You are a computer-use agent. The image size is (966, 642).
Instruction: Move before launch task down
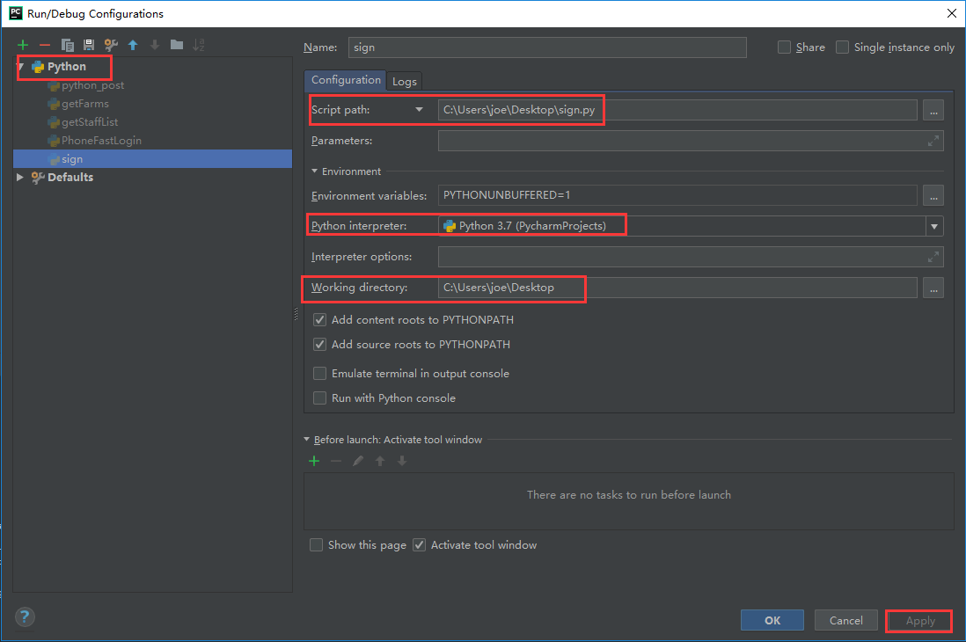click(402, 461)
